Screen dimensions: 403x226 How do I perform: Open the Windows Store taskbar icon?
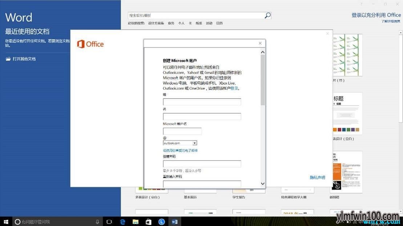tap(149, 222)
